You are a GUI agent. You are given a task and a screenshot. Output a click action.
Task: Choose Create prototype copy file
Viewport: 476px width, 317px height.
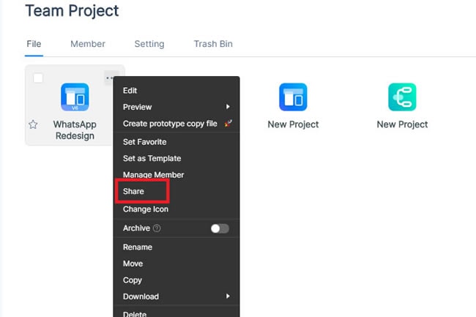pos(176,124)
